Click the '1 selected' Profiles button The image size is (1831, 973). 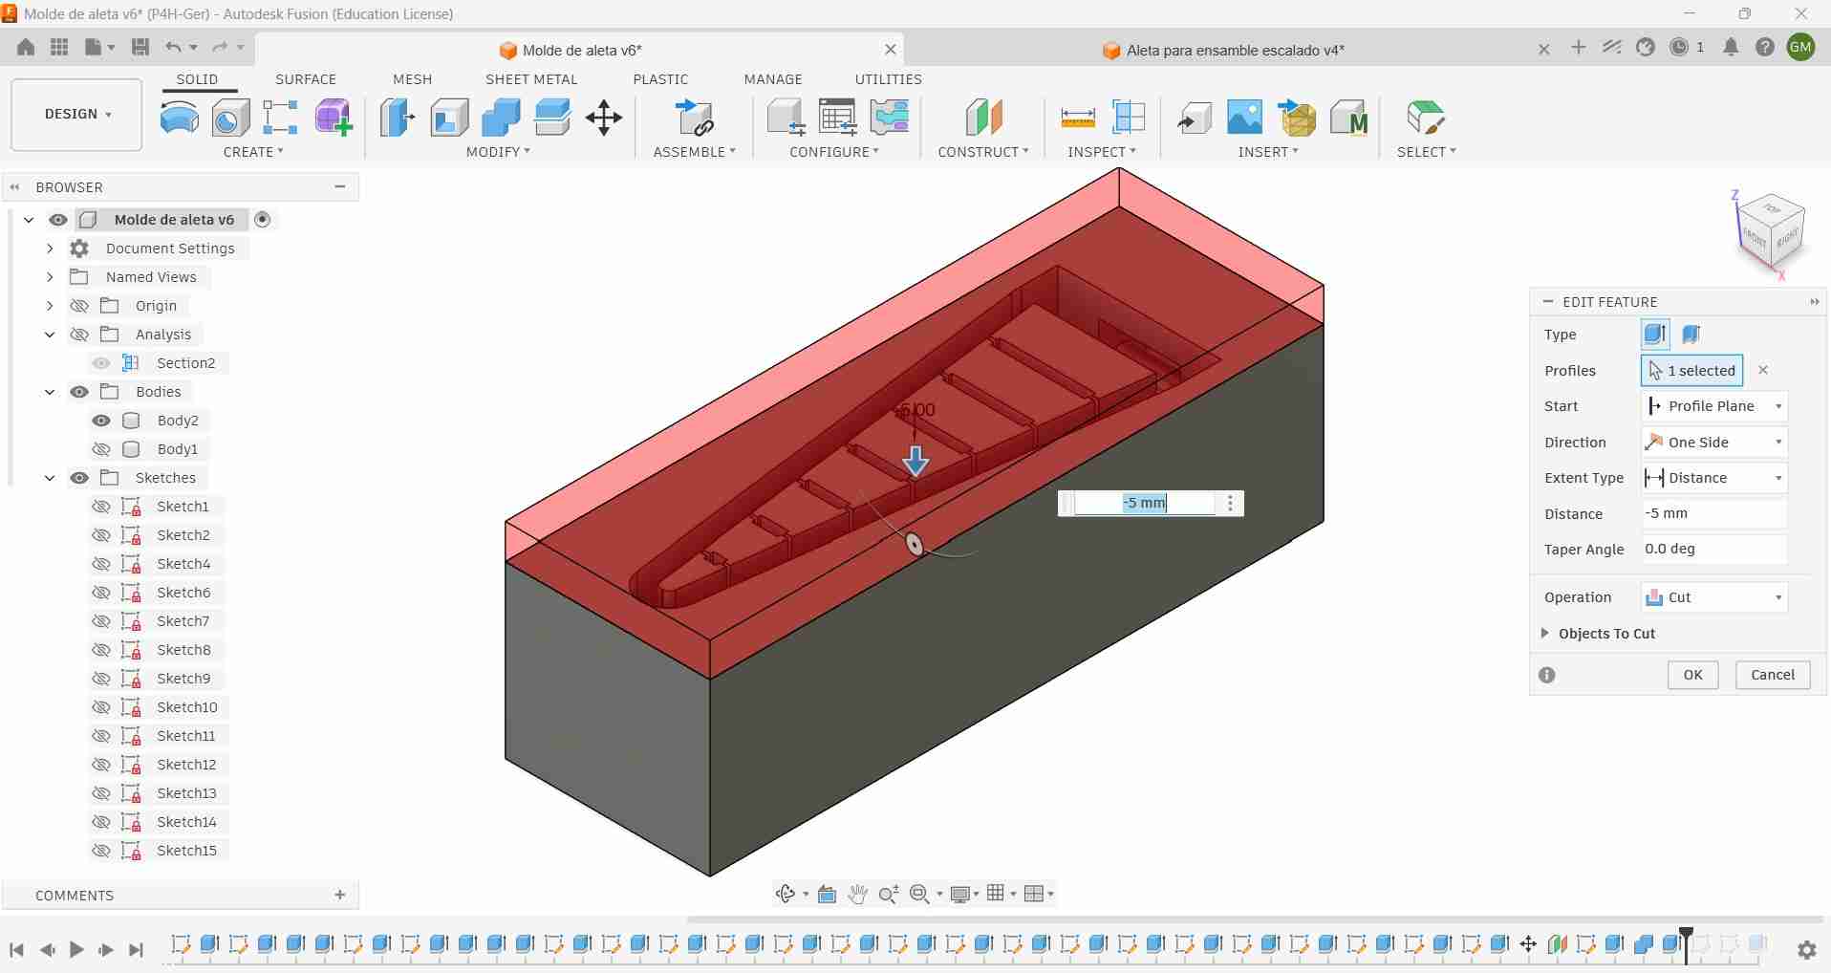coord(1692,370)
